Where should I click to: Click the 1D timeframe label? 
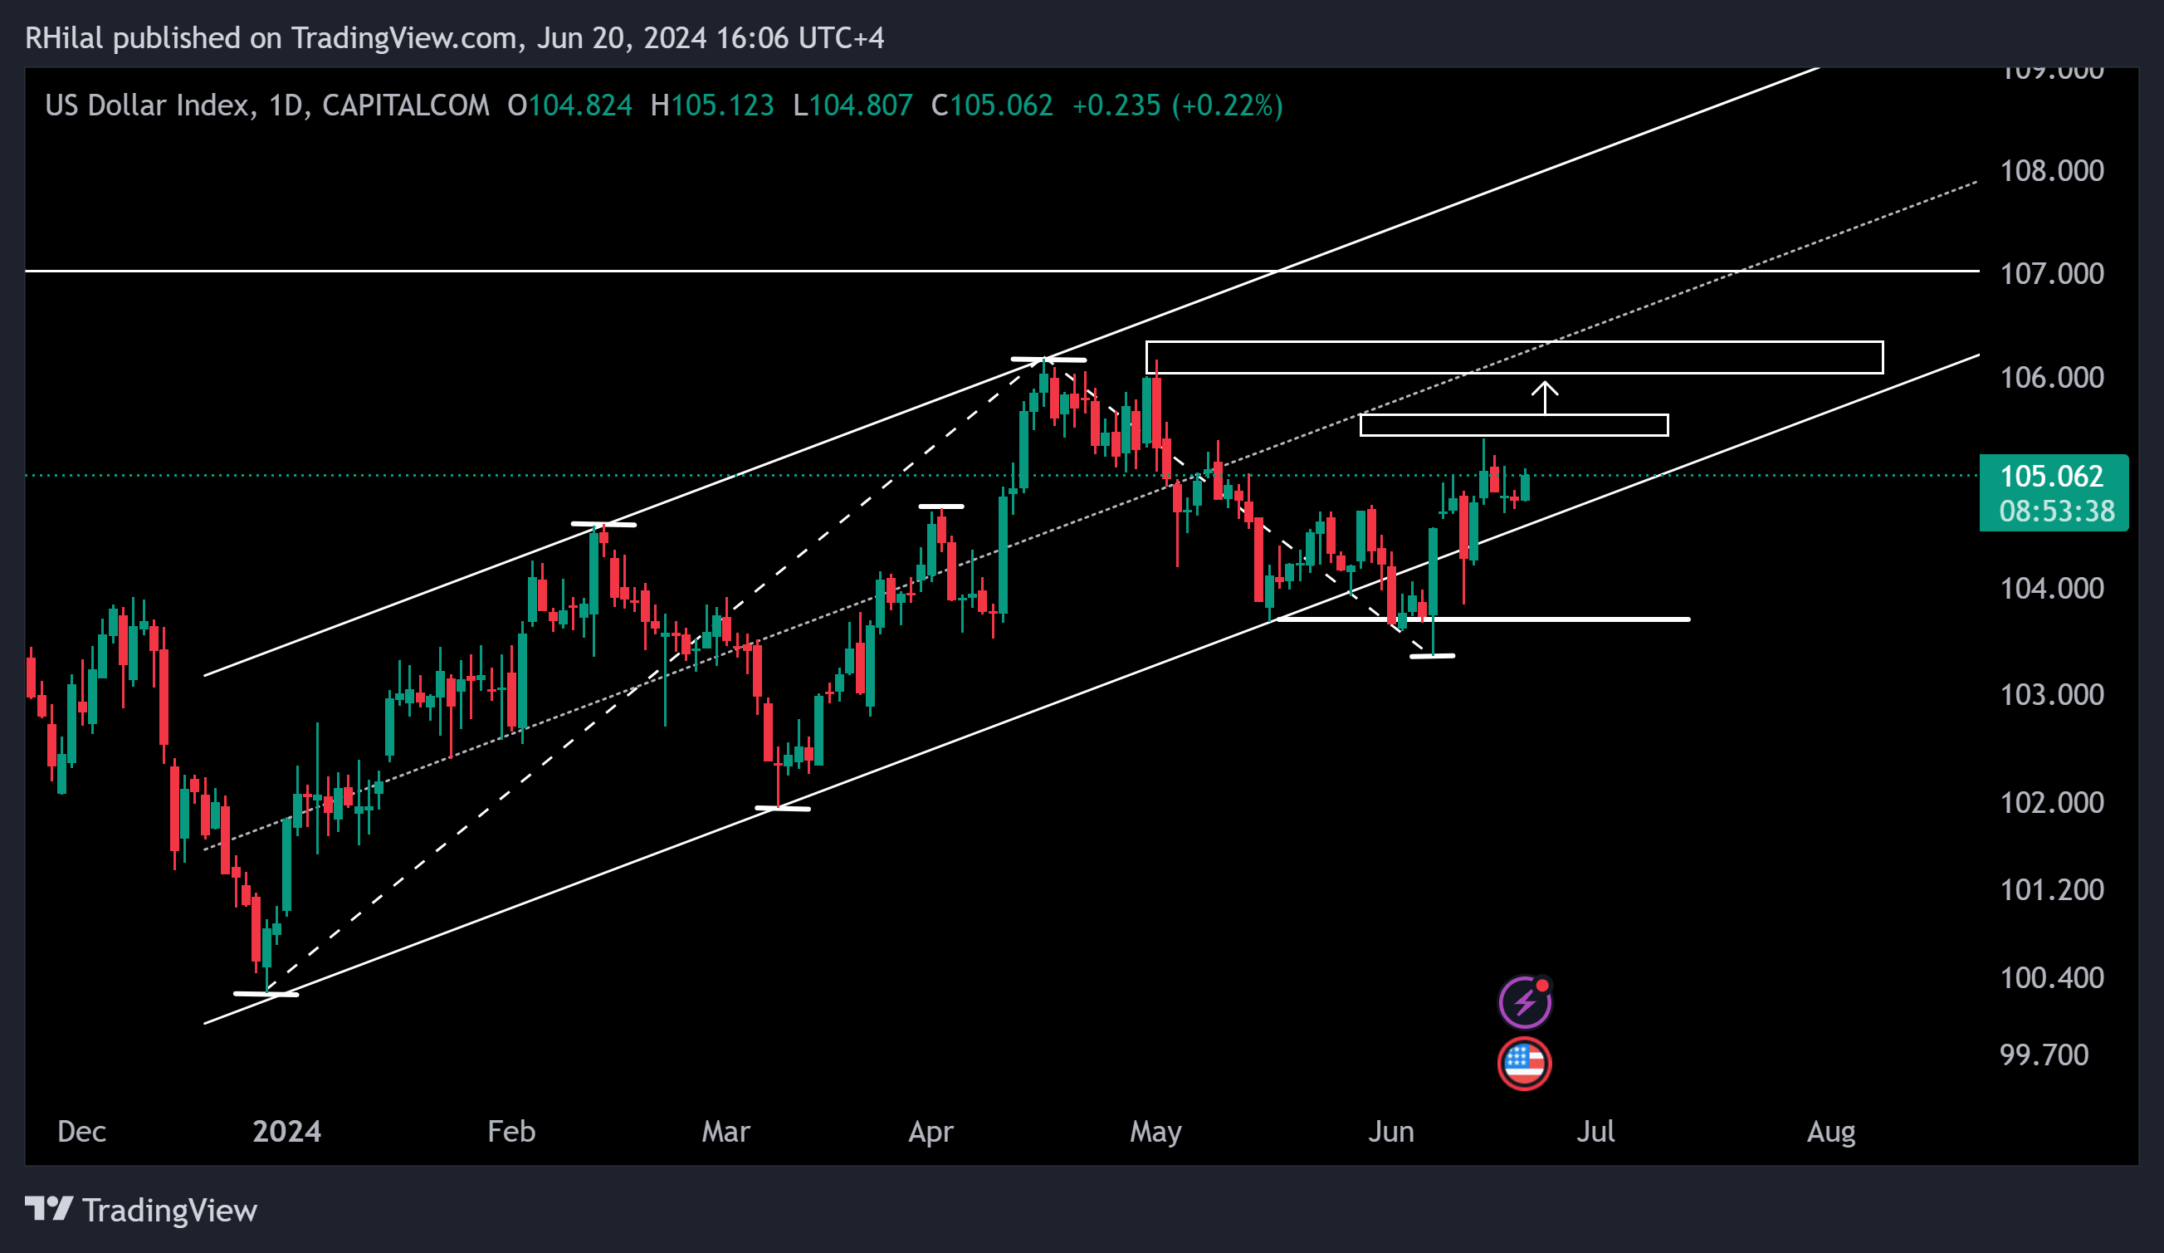point(286,105)
